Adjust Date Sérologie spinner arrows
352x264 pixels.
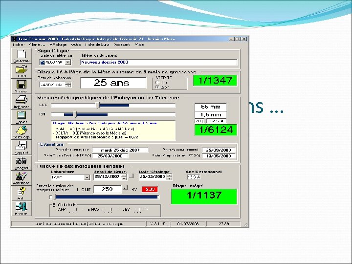click(x=170, y=177)
